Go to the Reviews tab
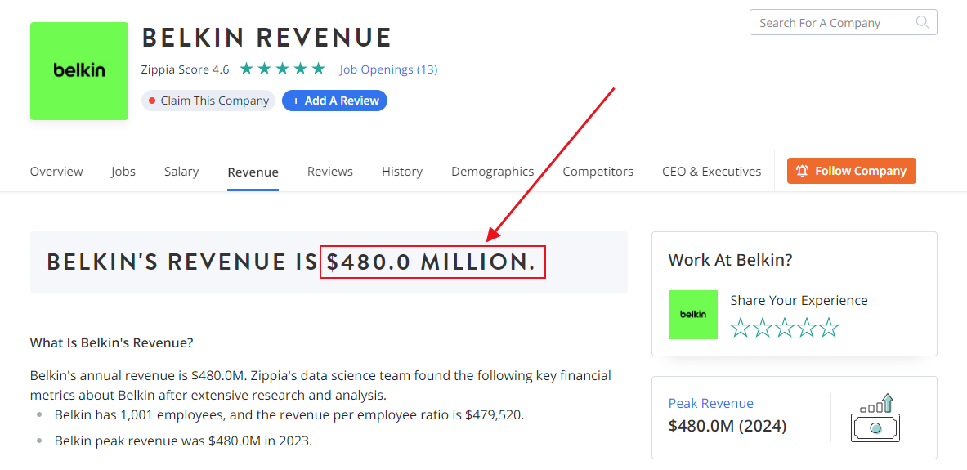Viewport: 967px width, 470px height. [x=330, y=172]
